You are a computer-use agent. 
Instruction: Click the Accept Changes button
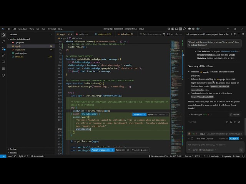(x=103, y=150)
